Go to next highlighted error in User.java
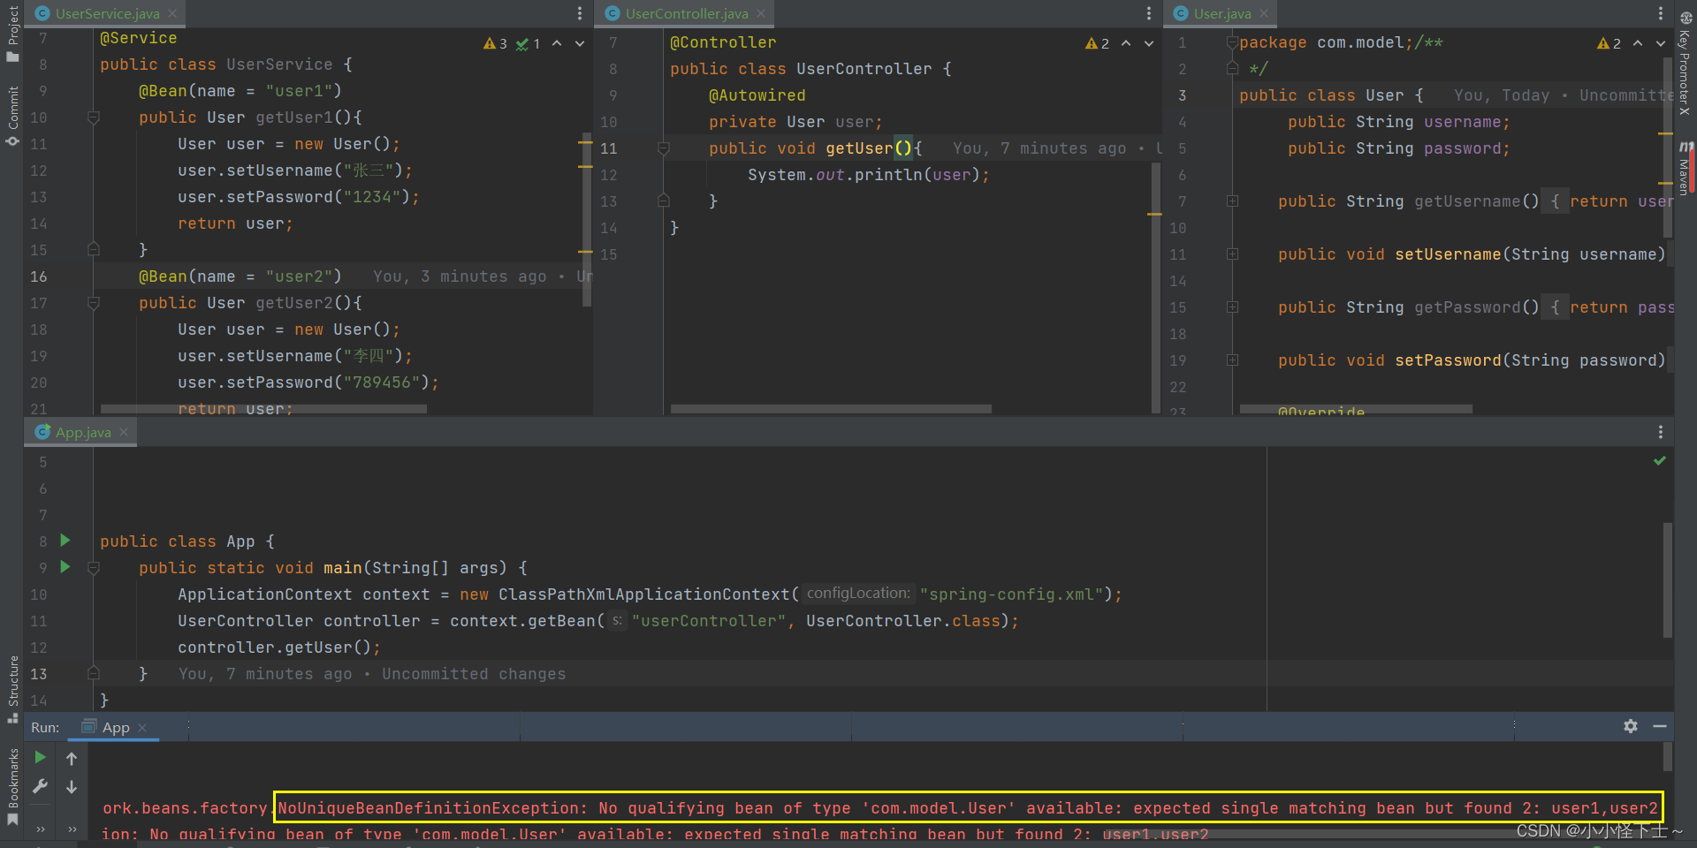 (x=1661, y=43)
